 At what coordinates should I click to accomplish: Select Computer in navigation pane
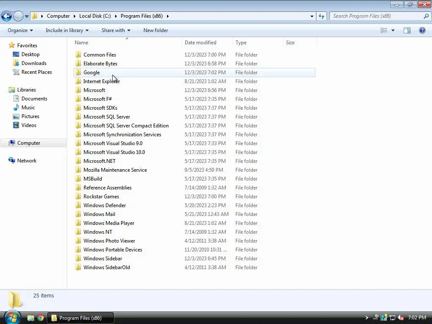point(28,143)
